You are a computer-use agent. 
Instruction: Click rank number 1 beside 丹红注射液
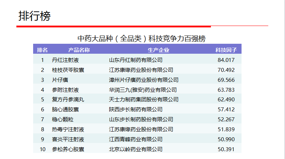[42, 60]
